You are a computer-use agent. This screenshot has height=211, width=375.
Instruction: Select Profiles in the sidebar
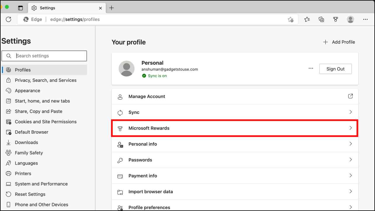pyautogui.click(x=44, y=70)
